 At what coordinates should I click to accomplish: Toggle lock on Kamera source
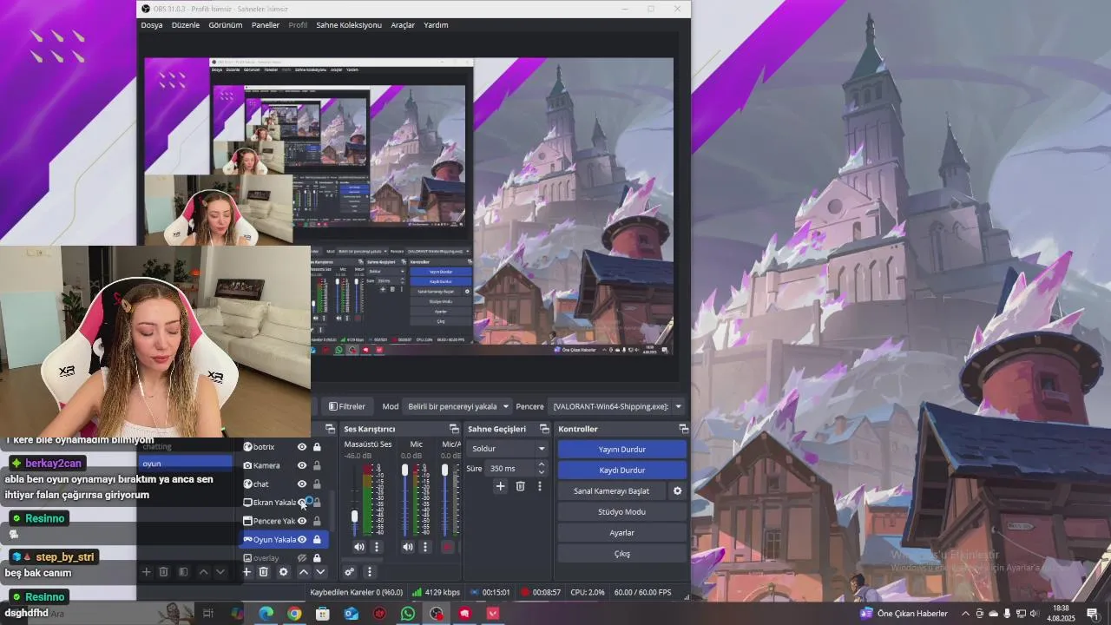click(317, 465)
